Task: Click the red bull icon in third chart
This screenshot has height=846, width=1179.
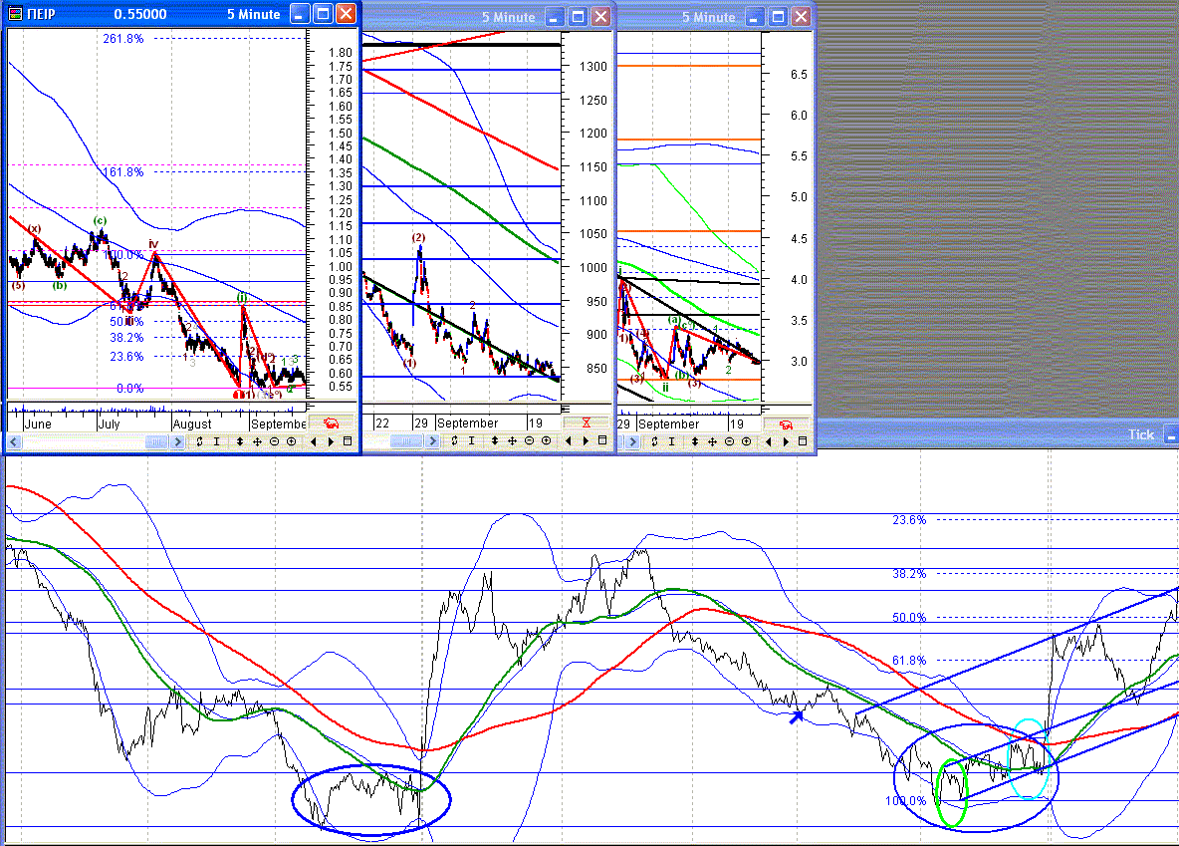Action: click(x=787, y=424)
